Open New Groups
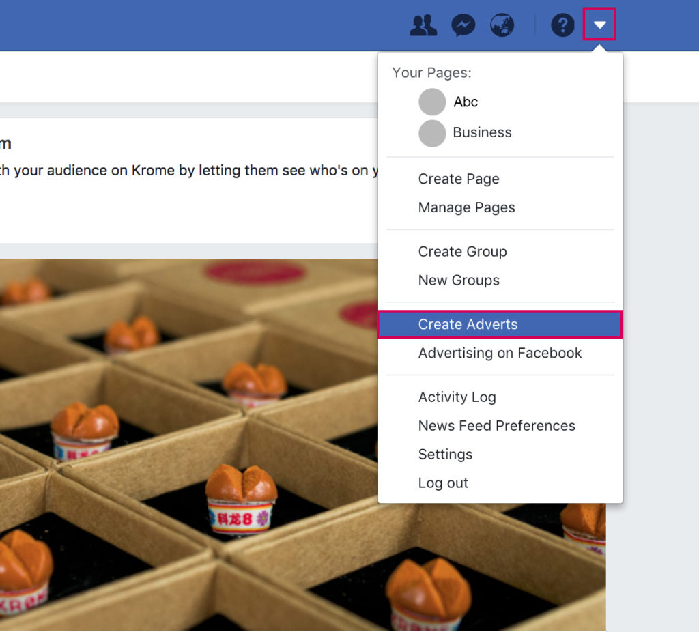Image resolution: width=699 pixels, height=632 pixels. coord(459,280)
